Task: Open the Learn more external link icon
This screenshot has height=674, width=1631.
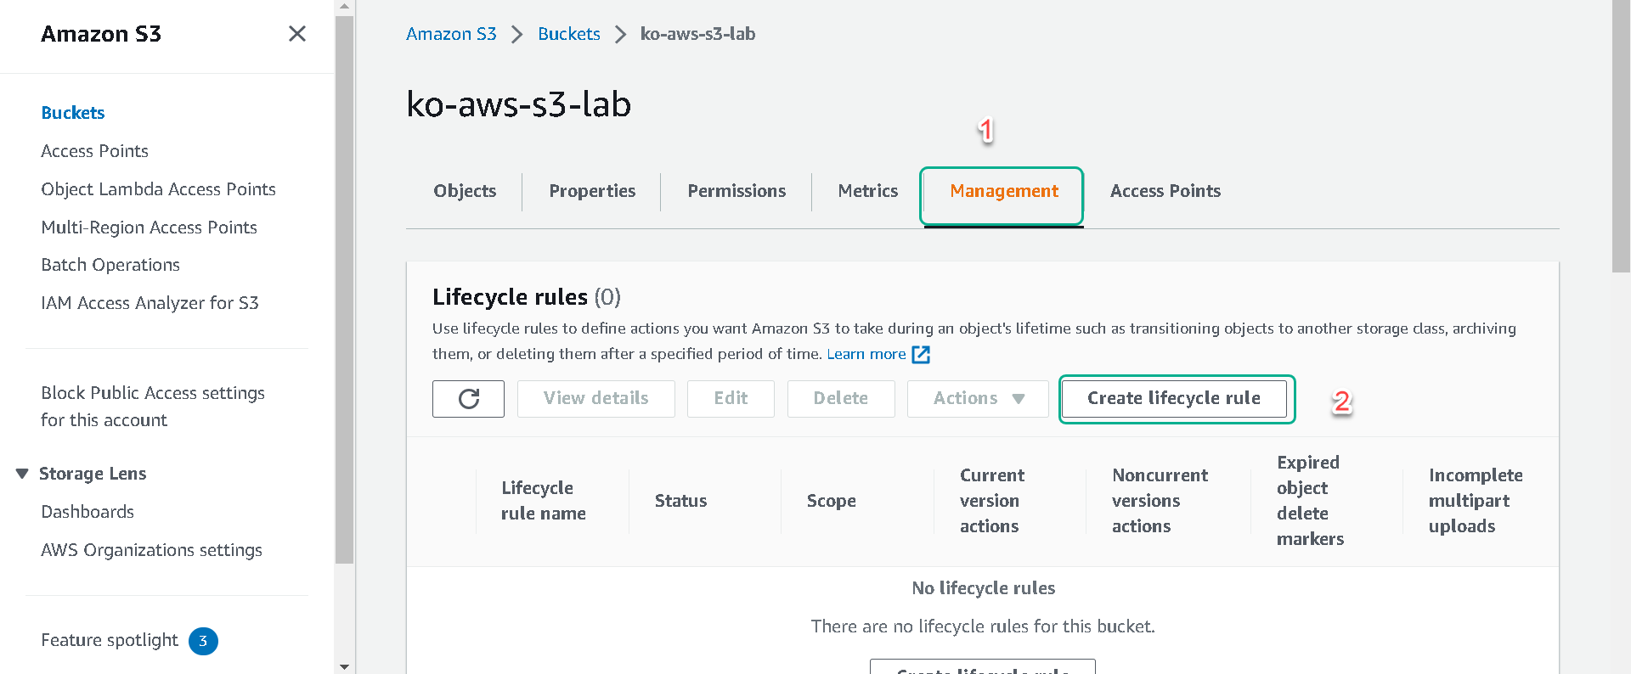Action: click(x=921, y=354)
